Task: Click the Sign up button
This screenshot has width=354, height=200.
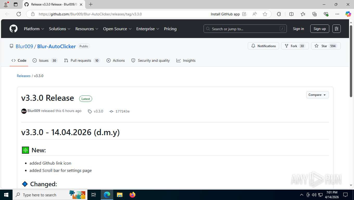Action: click(320, 29)
